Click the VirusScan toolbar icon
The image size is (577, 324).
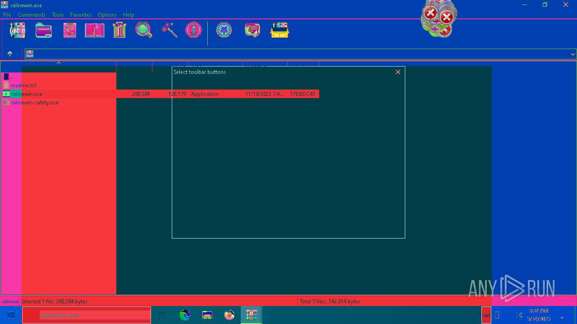tap(224, 31)
